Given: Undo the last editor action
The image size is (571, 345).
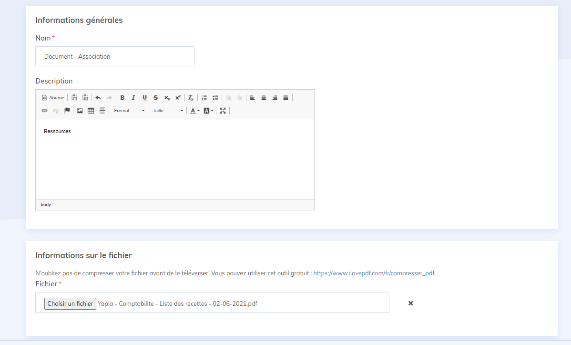Looking at the screenshot, I should click(x=98, y=97).
